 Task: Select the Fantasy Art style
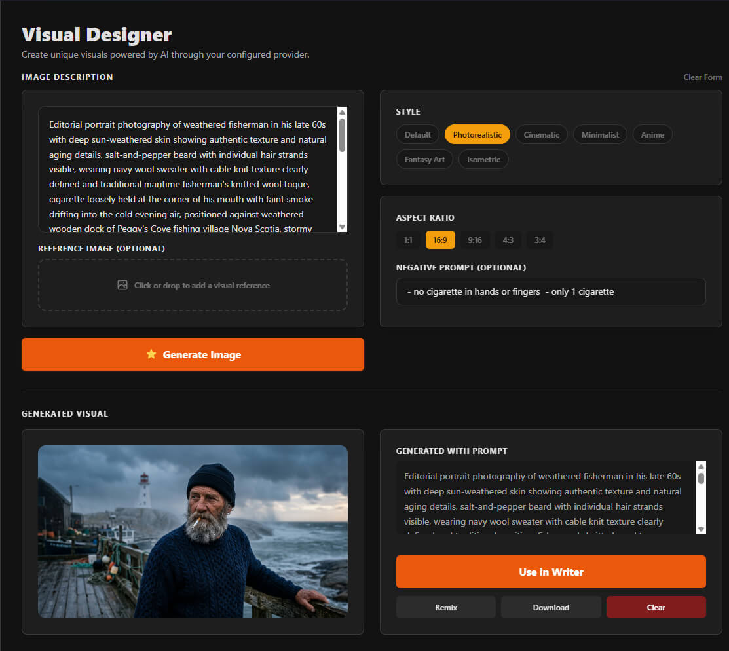click(424, 159)
